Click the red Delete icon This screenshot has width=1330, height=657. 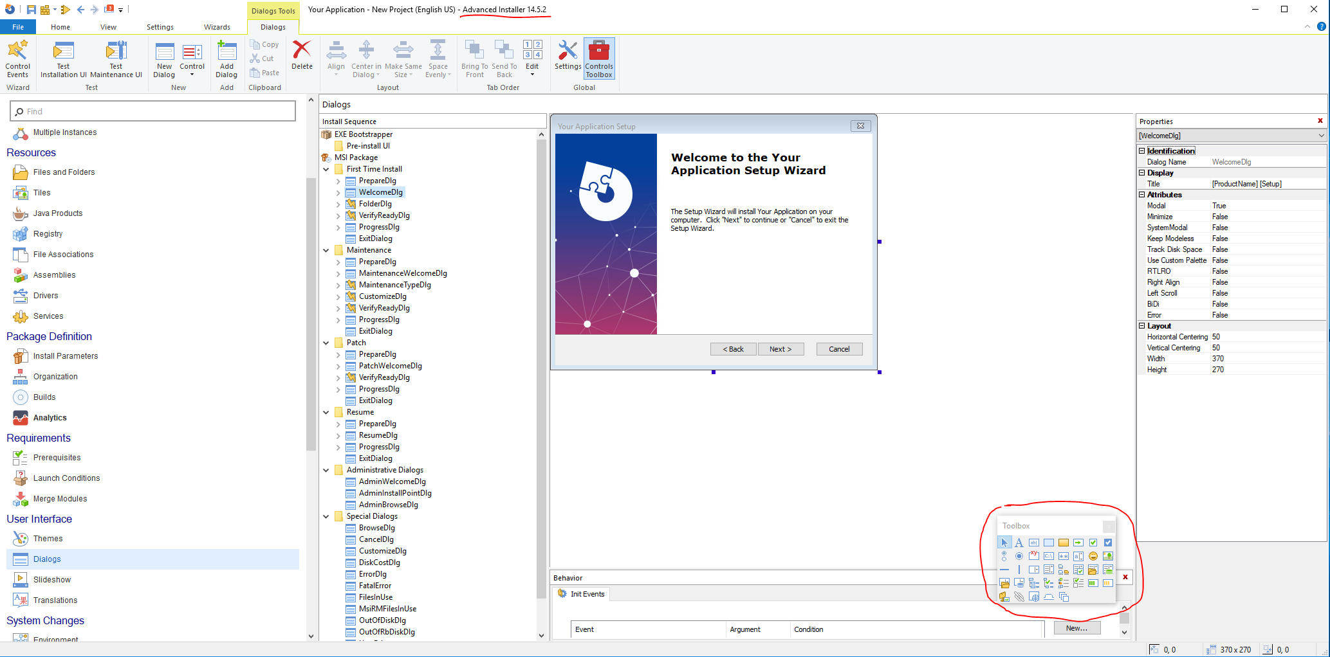tap(302, 55)
